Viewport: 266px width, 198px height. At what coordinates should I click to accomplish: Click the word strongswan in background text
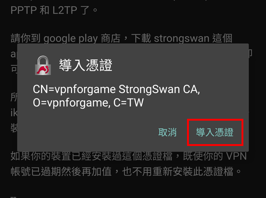tap(181, 39)
